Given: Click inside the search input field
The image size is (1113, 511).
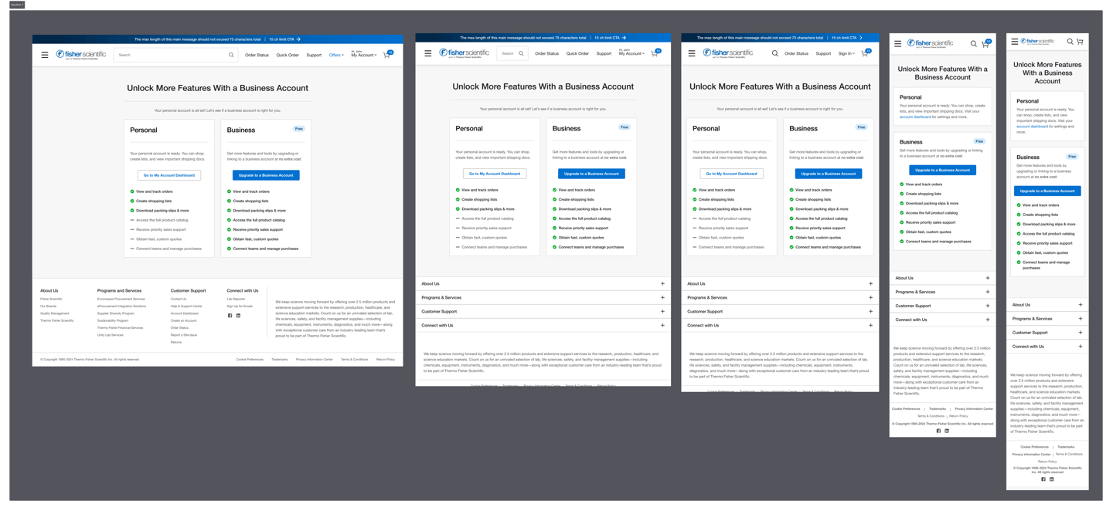Looking at the screenshot, I should 162,55.
